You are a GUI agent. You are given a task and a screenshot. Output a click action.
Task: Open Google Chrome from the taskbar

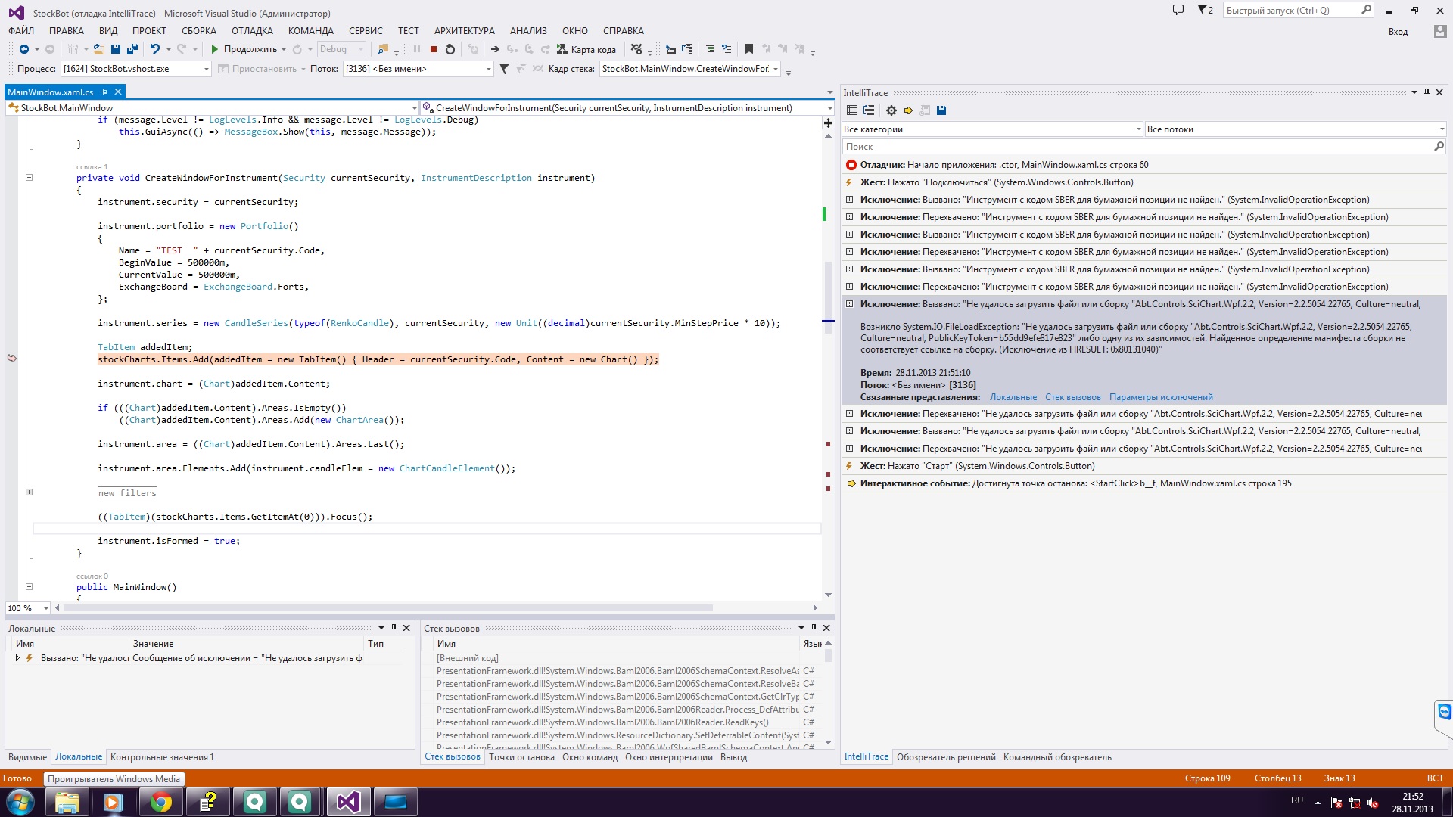tap(161, 802)
